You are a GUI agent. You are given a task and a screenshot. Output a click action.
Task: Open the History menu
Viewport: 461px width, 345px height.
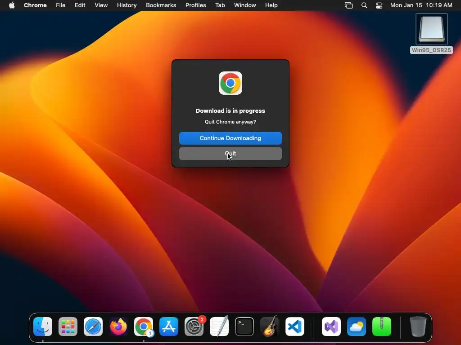[x=127, y=5]
